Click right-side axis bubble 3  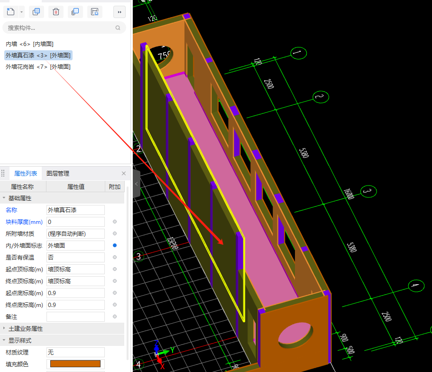pyautogui.click(x=368, y=191)
